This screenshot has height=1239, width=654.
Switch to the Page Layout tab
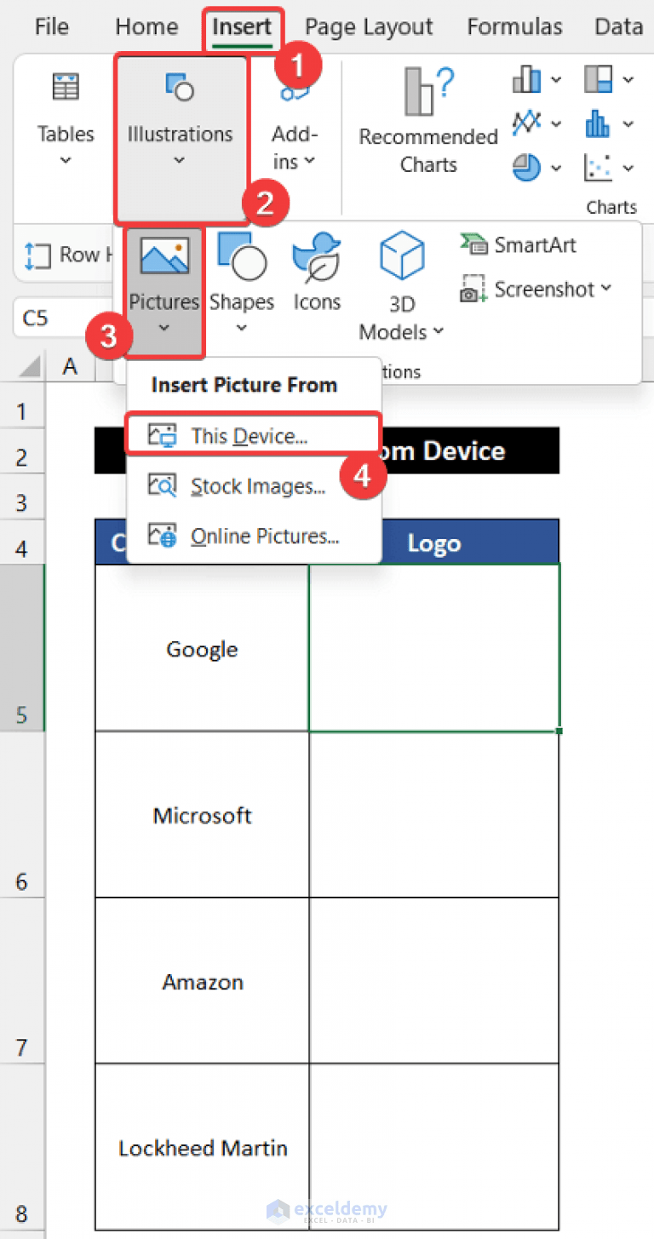(368, 26)
